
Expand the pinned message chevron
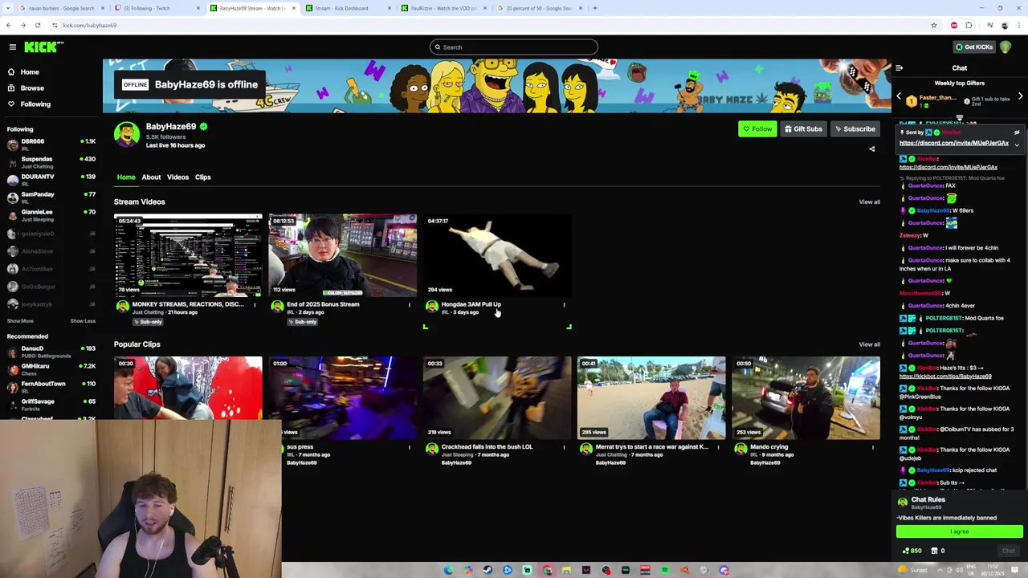tap(1017, 145)
